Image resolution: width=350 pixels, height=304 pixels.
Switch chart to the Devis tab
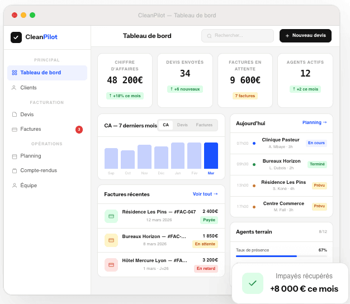(x=182, y=125)
